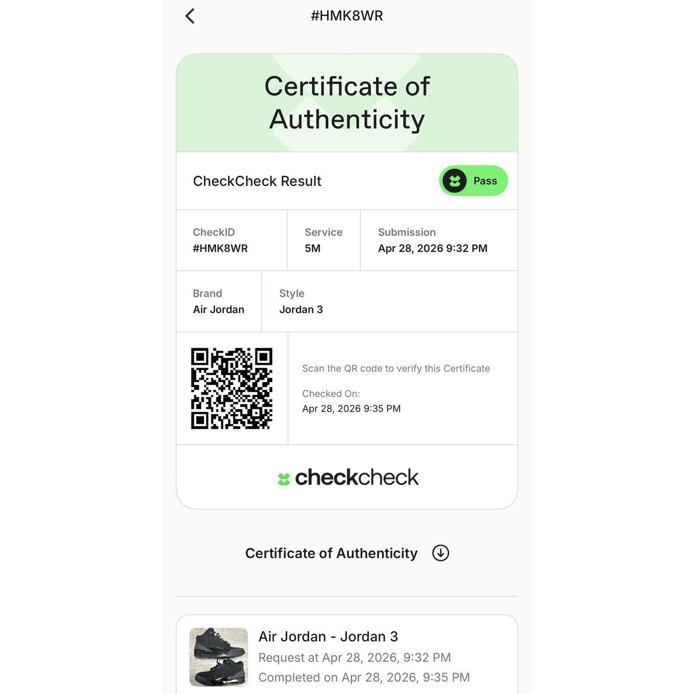The height and width of the screenshot is (694, 694).
Task: Select the Certificate of Authenticity download label
Action: (x=331, y=553)
